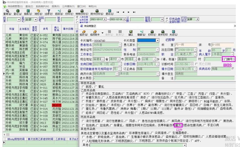Open 查询(Z) menu
240x147 pixels.
click(29, 6)
